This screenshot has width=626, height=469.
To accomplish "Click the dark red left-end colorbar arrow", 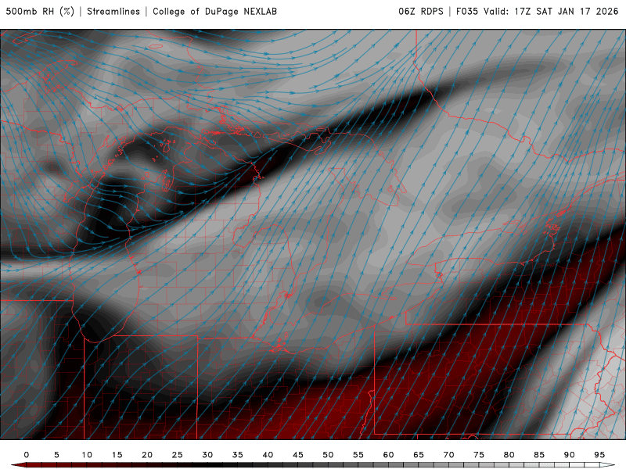I will 19,465.
